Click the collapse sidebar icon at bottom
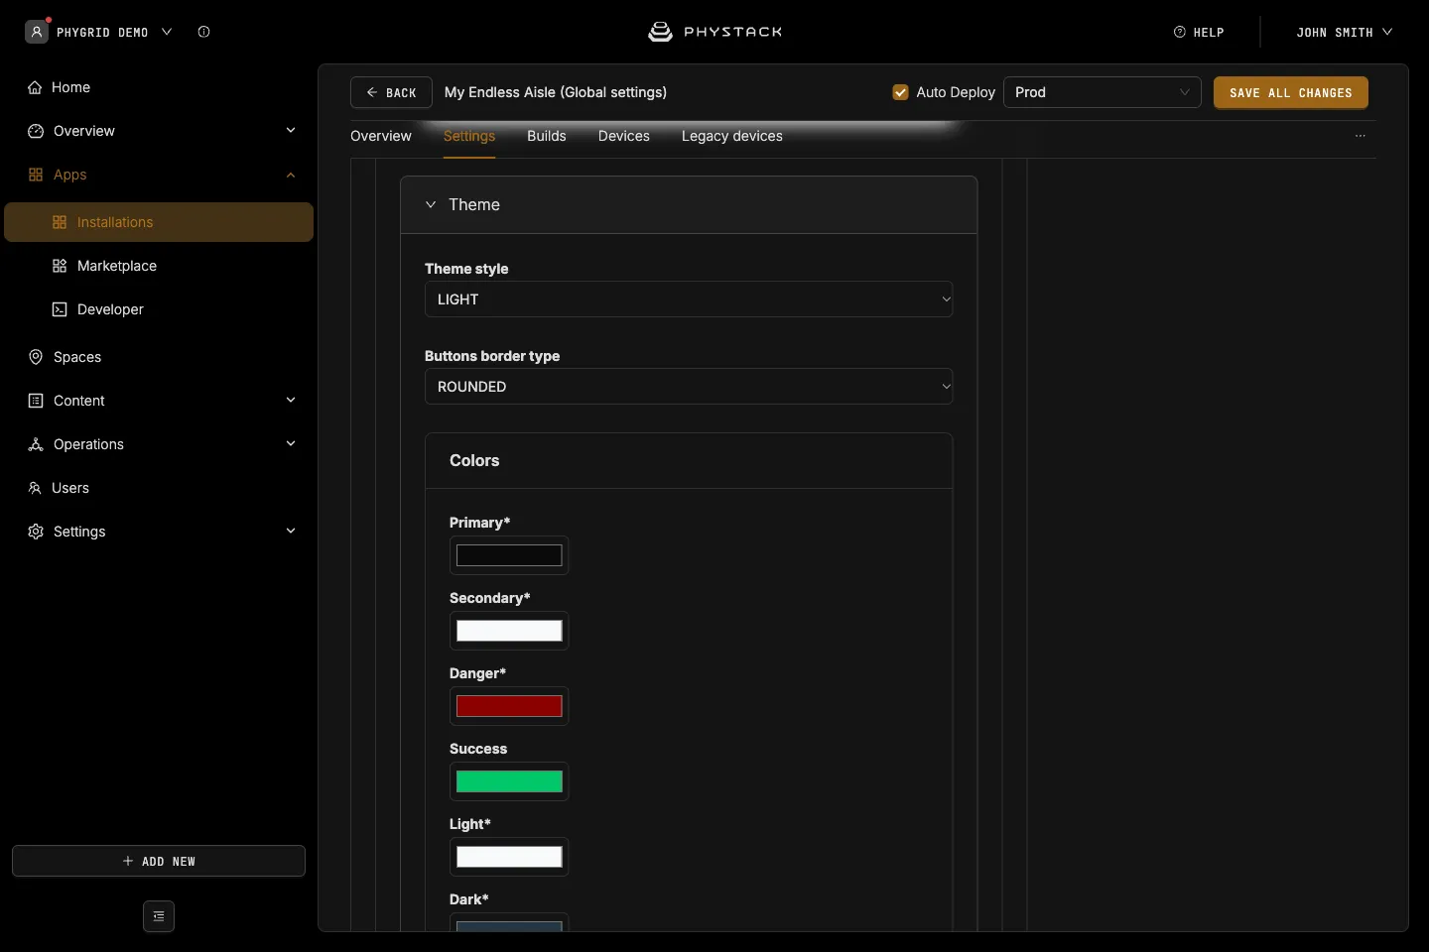The width and height of the screenshot is (1429, 952). point(159,916)
